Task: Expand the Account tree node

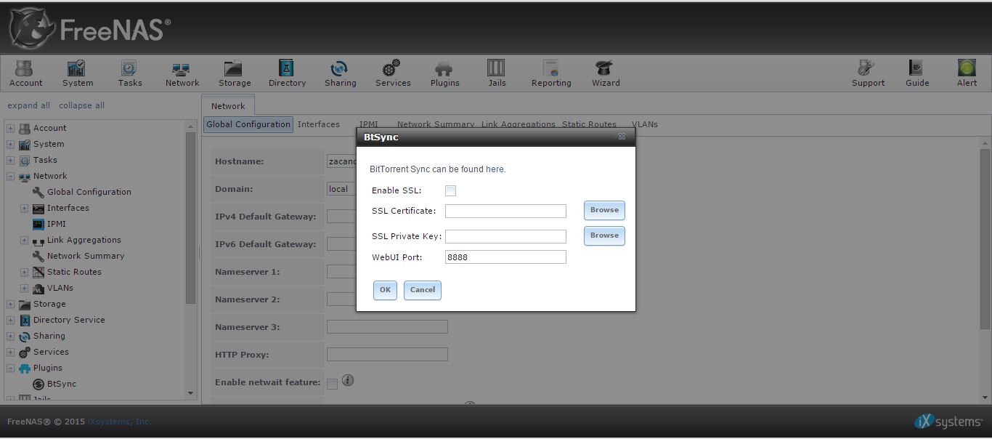Action: (11, 128)
